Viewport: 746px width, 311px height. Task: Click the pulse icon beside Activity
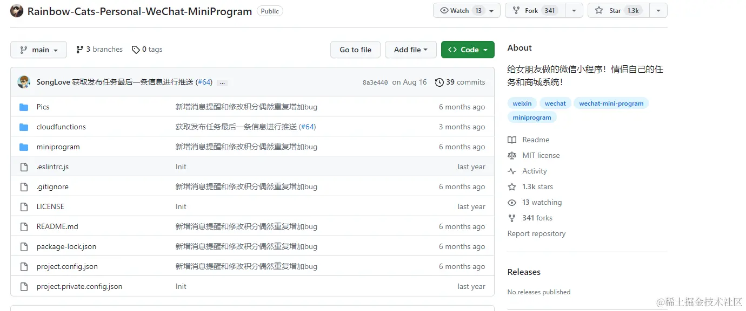[512, 171]
